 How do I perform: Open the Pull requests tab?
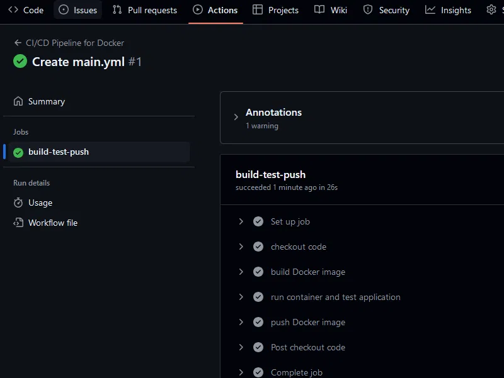(144, 10)
